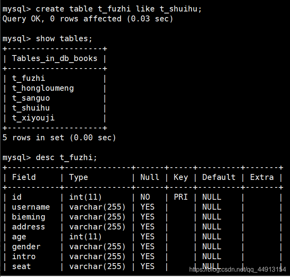
Task: Select the Tables_in_db_books header
Action: [55, 59]
